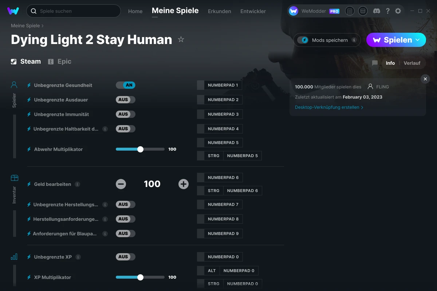Click info icon beside Geld bearbeiten
Image resolution: width=437 pixels, height=291 pixels.
point(77,184)
